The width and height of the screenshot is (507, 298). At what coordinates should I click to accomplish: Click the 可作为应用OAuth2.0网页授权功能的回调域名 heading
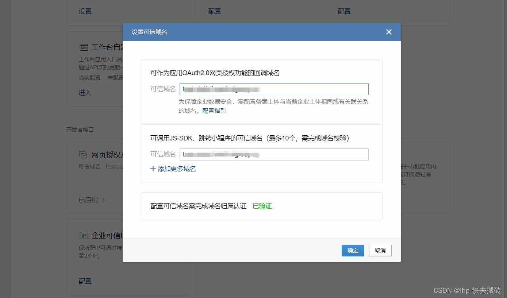click(x=215, y=73)
